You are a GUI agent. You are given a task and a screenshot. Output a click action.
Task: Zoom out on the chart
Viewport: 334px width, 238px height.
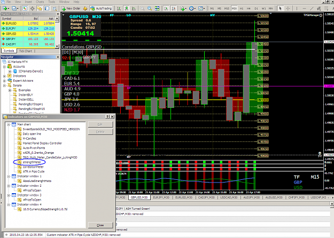[150, 9]
